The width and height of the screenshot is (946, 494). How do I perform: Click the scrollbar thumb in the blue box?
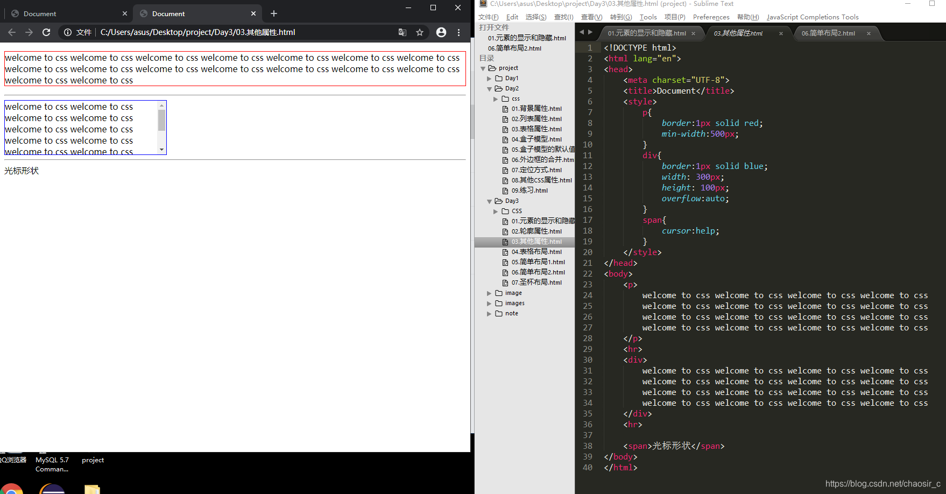161,121
